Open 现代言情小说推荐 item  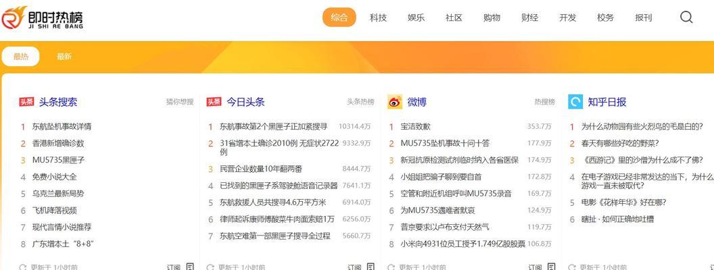(62, 227)
